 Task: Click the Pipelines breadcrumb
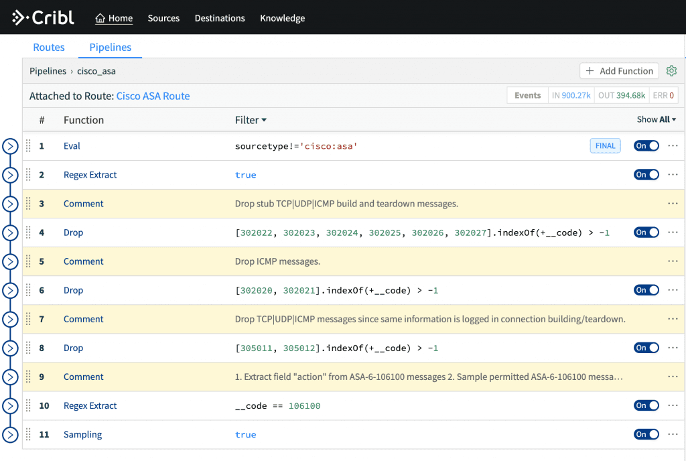click(x=48, y=71)
